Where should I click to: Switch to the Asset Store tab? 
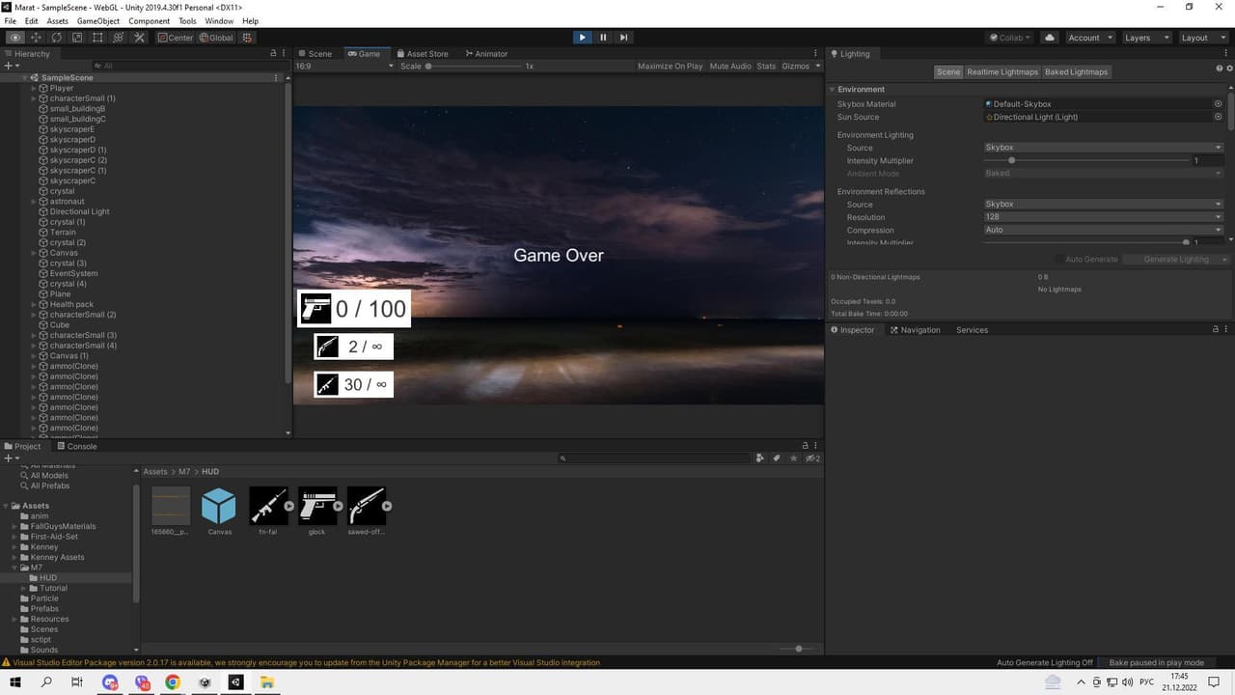tap(422, 54)
